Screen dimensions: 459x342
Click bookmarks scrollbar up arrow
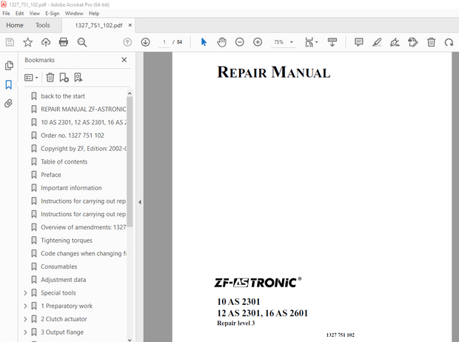pyautogui.click(x=130, y=93)
